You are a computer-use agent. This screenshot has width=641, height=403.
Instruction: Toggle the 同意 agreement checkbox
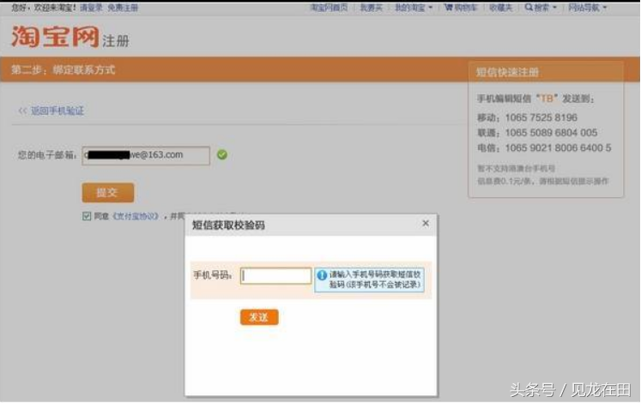(87, 216)
